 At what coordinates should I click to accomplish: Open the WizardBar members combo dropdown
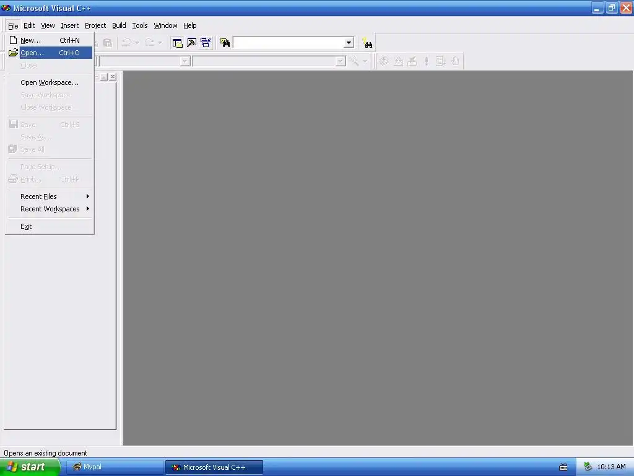pyautogui.click(x=341, y=61)
